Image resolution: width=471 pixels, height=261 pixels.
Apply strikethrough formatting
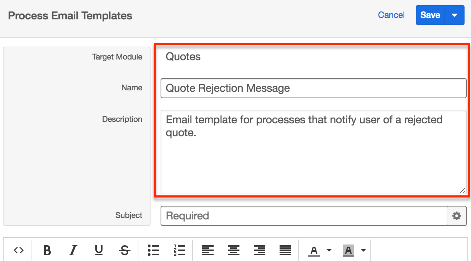[124, 250]
